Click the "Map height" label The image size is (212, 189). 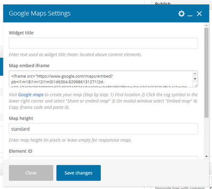tap(21, 118)
